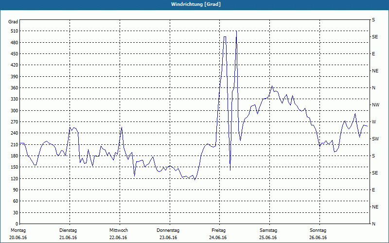Select the 480 axis value
The height and width of the screenshot is (243, 389).
[x=14, y=43]
